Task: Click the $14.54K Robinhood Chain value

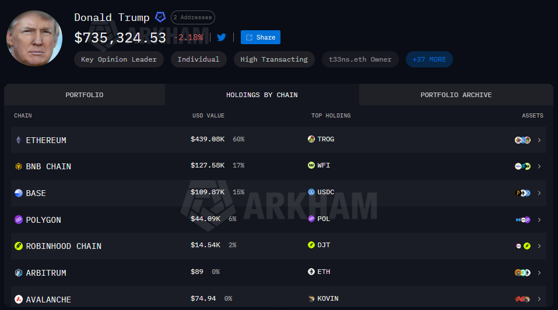Action: [205, 245]
